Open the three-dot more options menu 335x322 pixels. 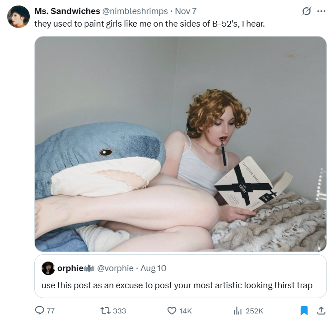[321, 11]
